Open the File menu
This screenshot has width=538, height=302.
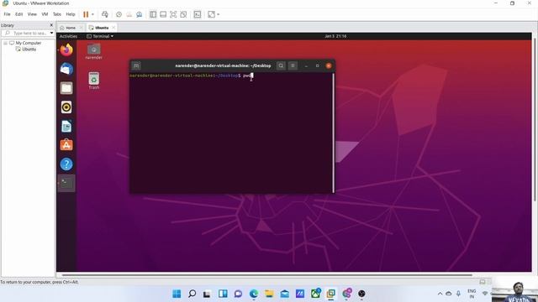click(8, 14)
